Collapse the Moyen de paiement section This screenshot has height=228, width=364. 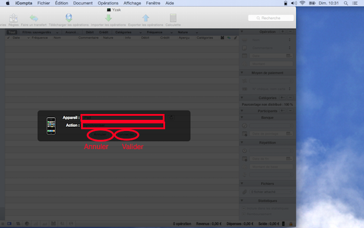click(x=242, y=72)
